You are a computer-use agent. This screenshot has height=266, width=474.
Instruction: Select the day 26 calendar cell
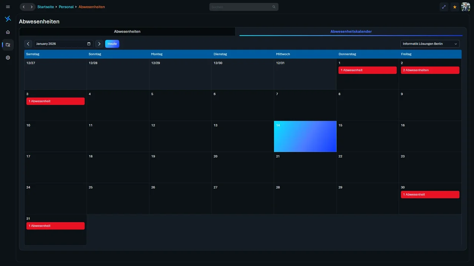[180, 198]
